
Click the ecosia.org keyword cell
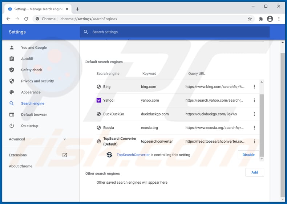(x=149, y=128)
